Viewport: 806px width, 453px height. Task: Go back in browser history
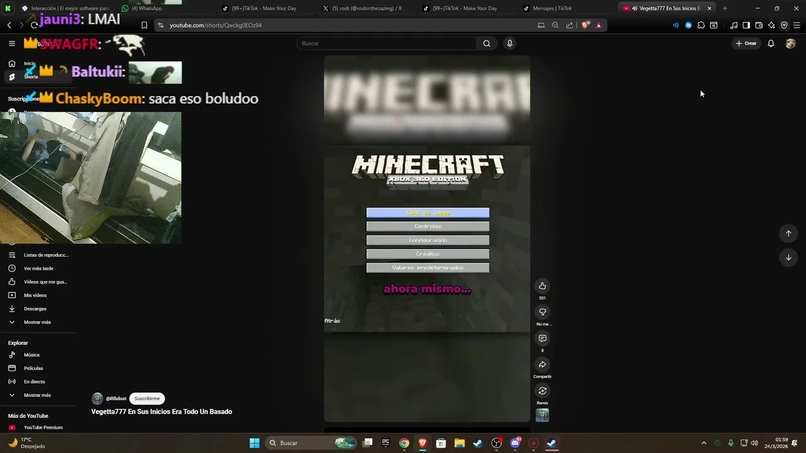tap(9, 25)
